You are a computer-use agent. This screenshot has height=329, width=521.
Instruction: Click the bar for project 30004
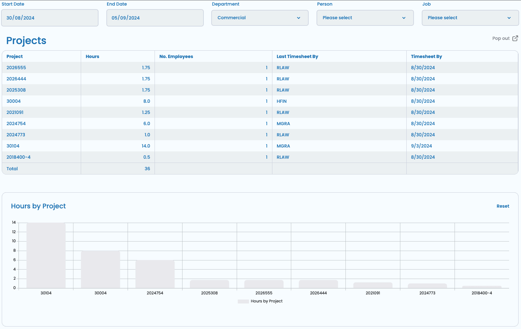100,269
